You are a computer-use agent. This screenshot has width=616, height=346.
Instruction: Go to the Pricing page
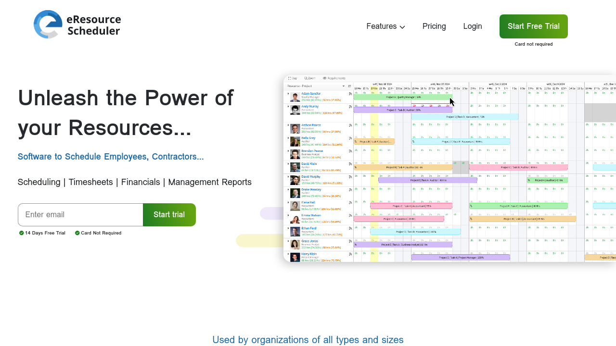(434, 26)
